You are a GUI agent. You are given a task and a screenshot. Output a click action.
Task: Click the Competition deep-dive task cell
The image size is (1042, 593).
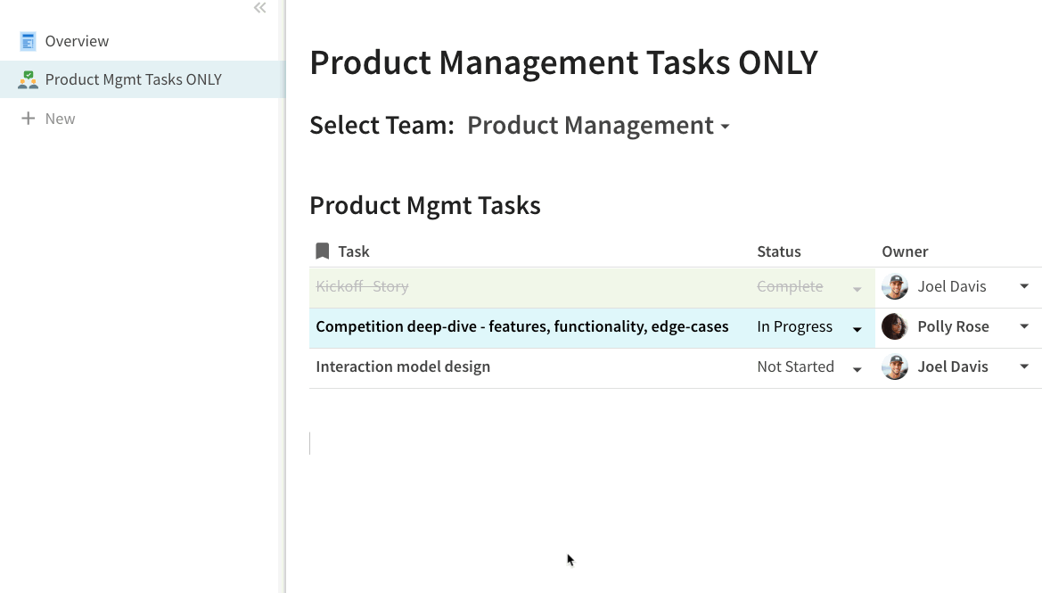(521, 326)
